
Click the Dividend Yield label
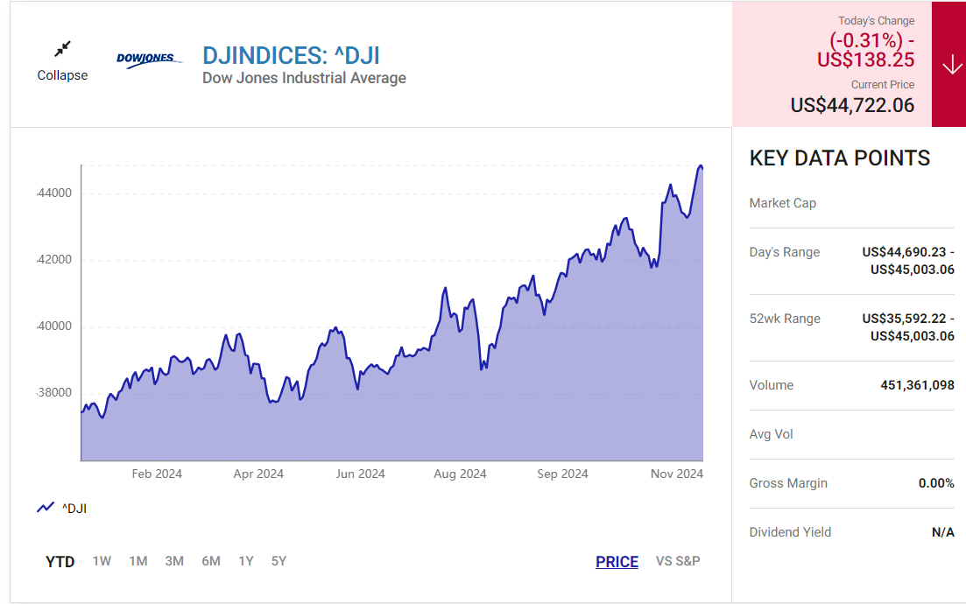point(790,532)
